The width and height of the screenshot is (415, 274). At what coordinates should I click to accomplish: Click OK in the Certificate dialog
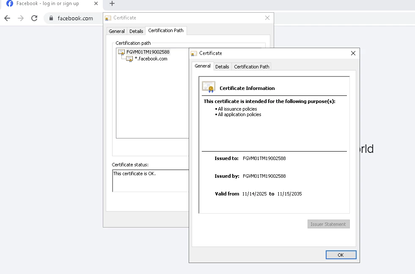341,255
